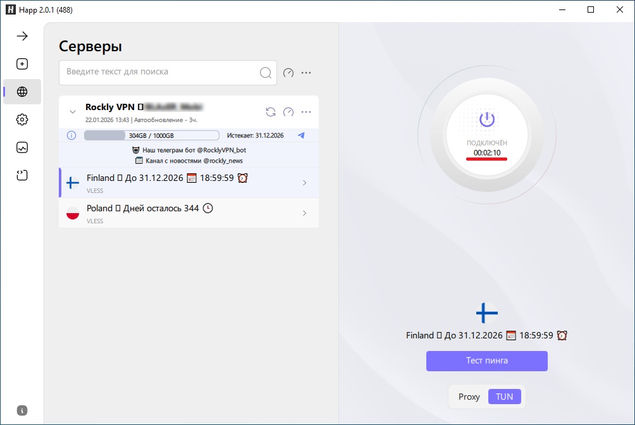
Task: Open the globe Servers section in sidebar
Action: pos(22,92)
